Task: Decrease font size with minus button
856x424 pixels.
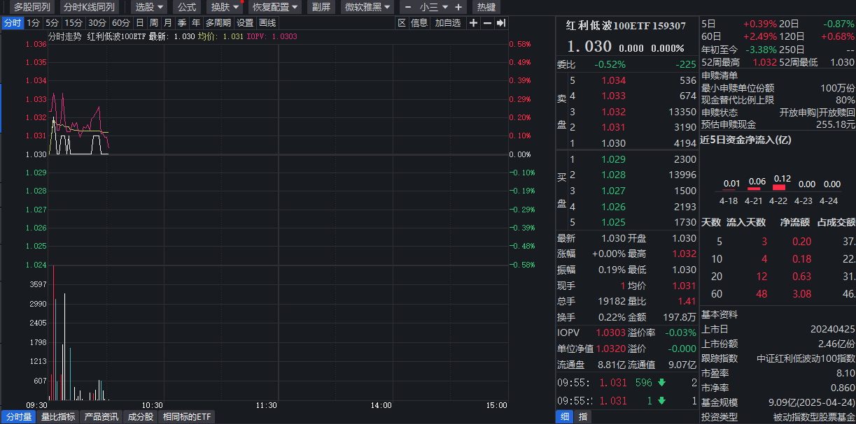Action: pyautogui.click(x=409, y=7)
